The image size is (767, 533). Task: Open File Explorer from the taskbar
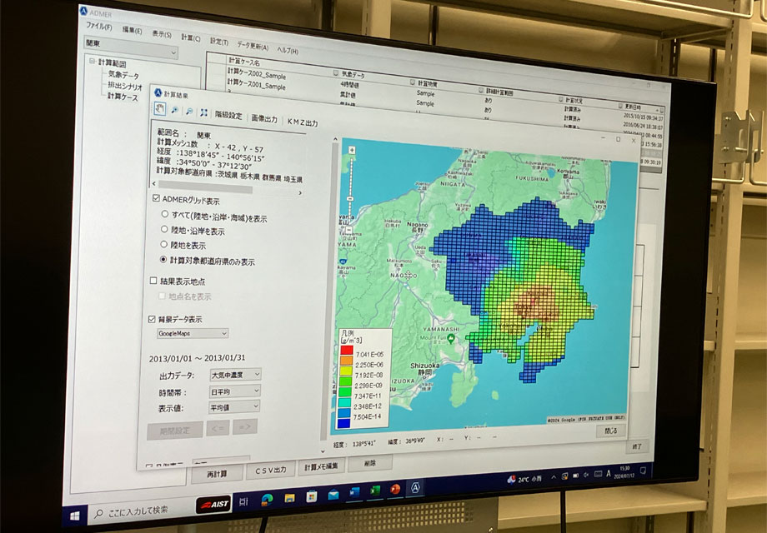pyautogui.click(x=289, y=497)
